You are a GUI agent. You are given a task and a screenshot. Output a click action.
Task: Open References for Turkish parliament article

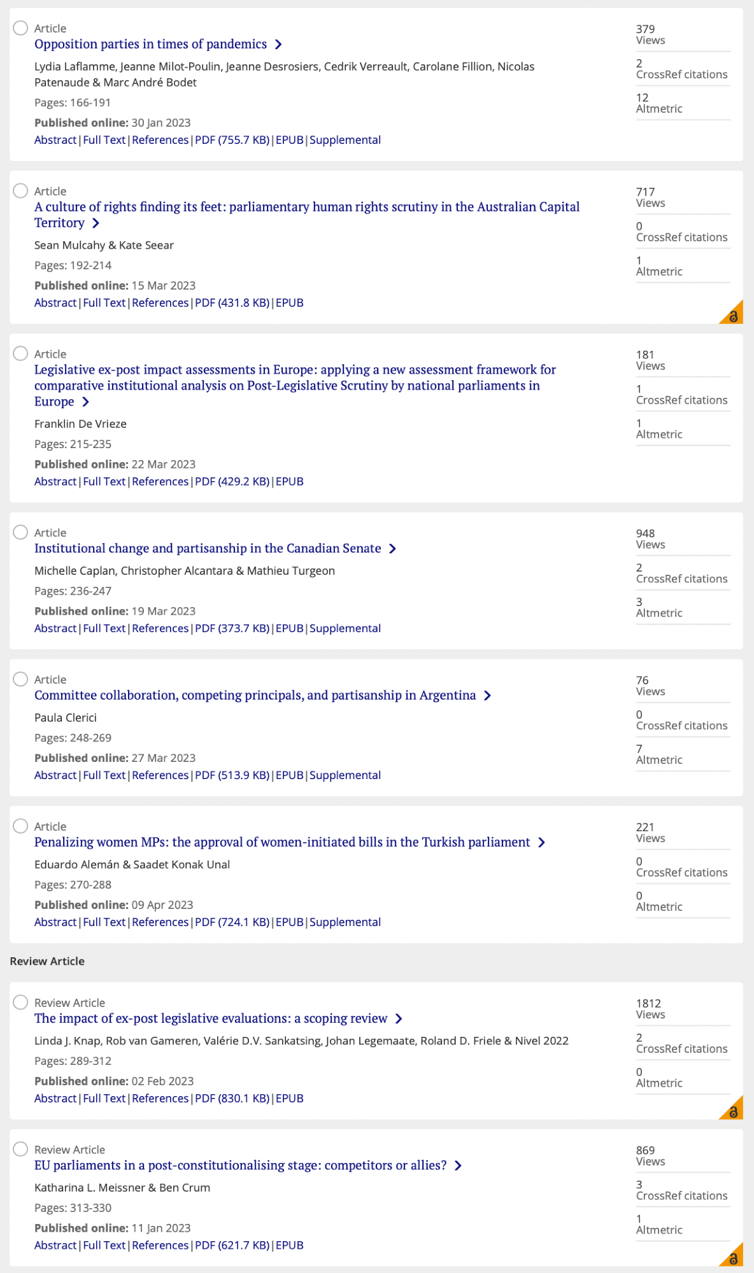tap(160, 922)
